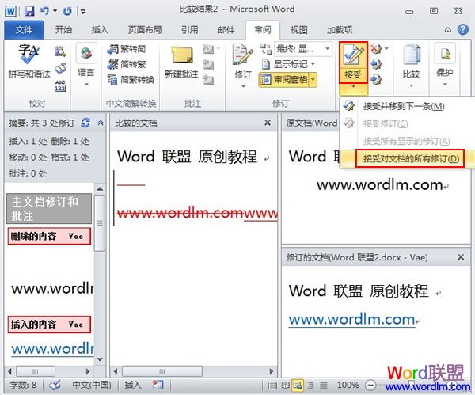Click the previous change icon in ribbon

[375, 64]
